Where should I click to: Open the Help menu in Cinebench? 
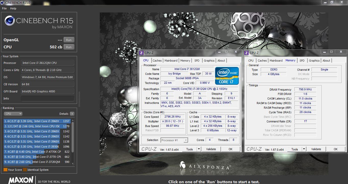tap(13, 8)
